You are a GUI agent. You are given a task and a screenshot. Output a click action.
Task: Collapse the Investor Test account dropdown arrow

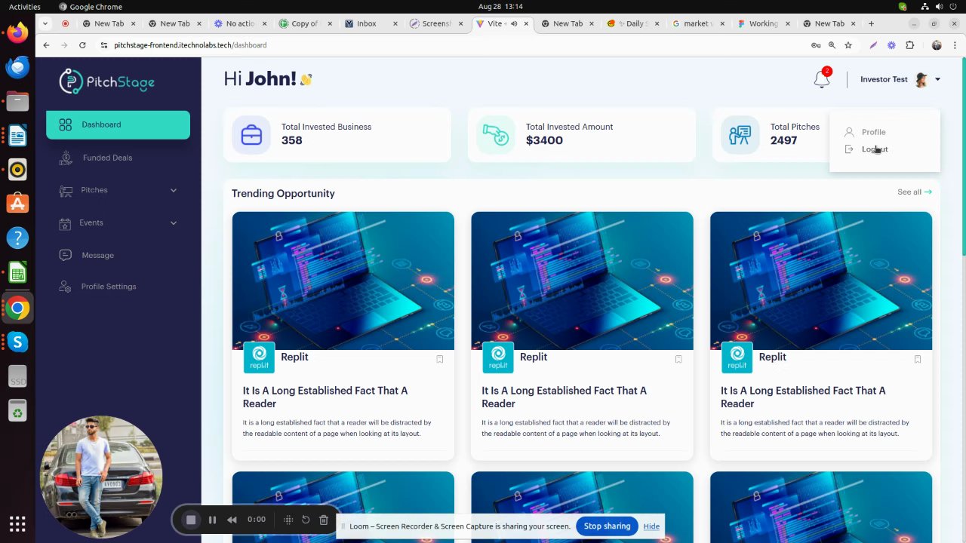click(937, 79)
